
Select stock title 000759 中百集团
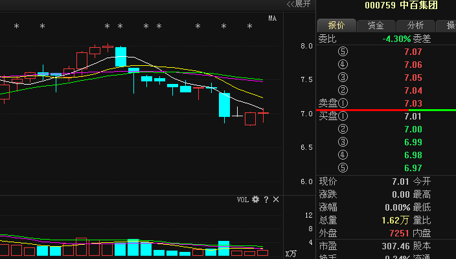pos(401,5)
